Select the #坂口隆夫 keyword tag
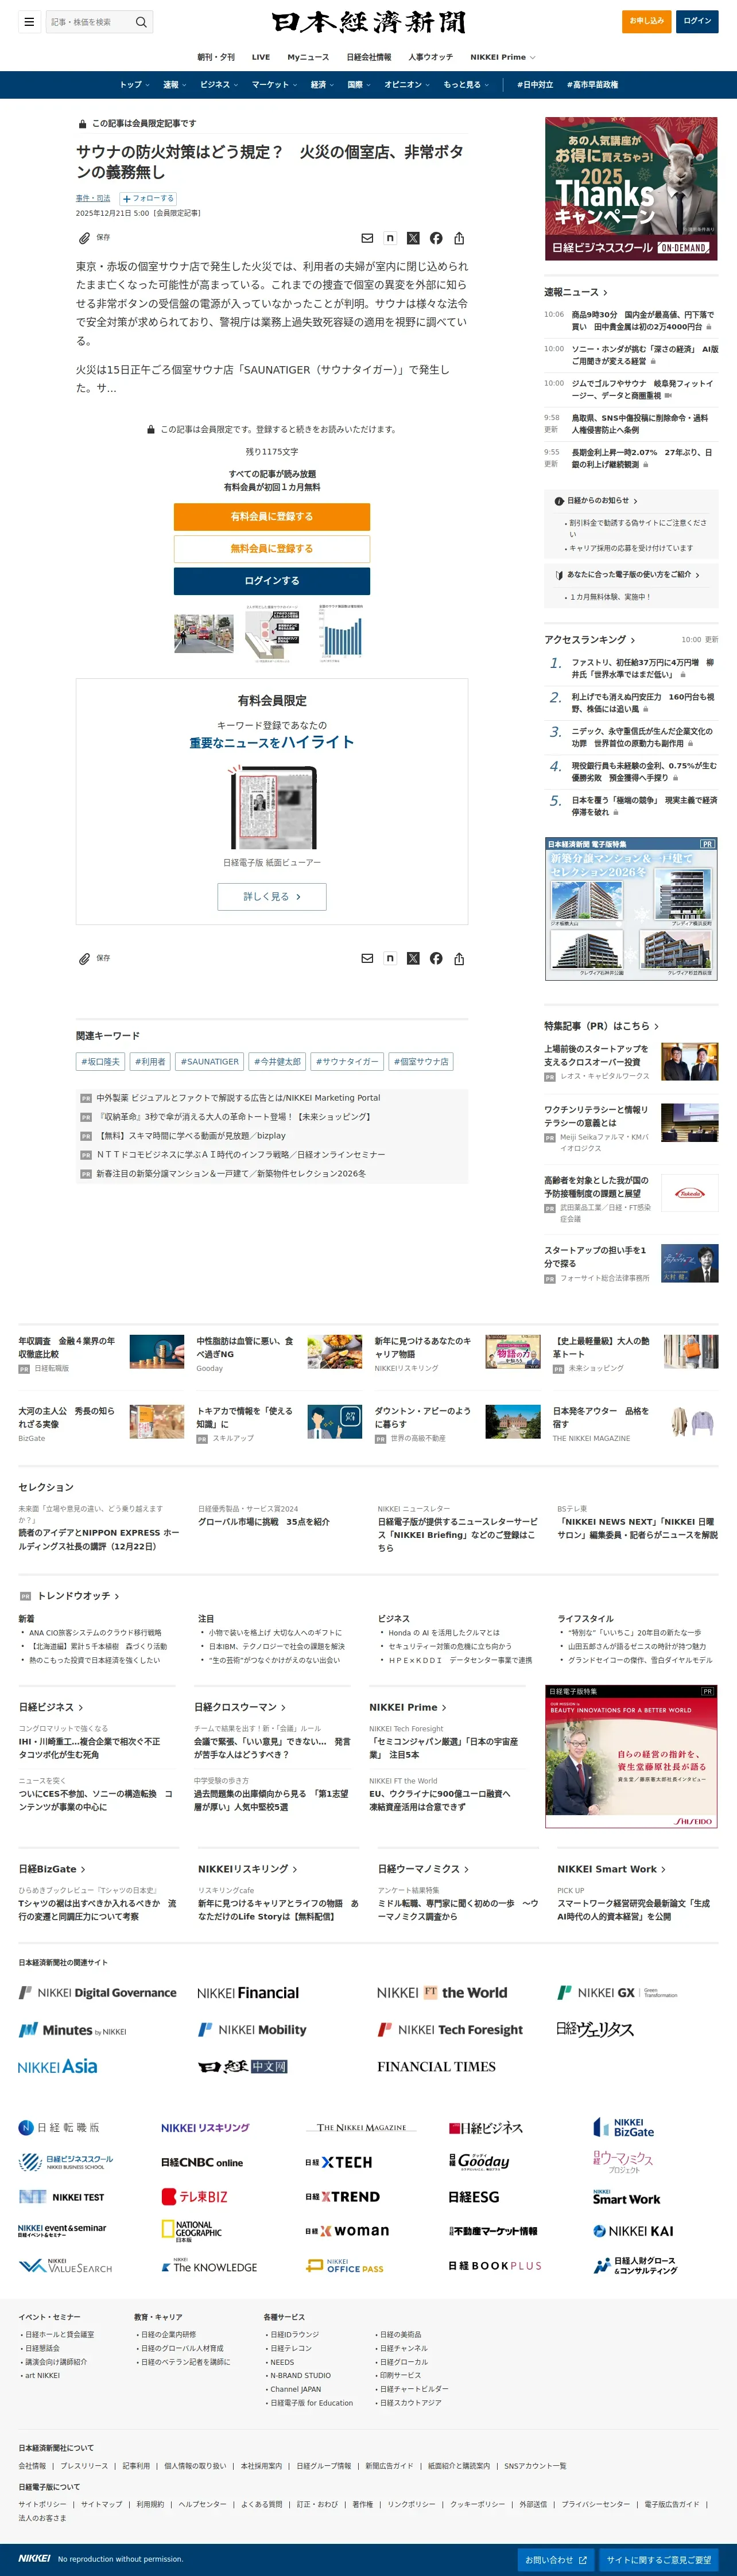The image size is (737, 2576). [x=100, y=1061]
